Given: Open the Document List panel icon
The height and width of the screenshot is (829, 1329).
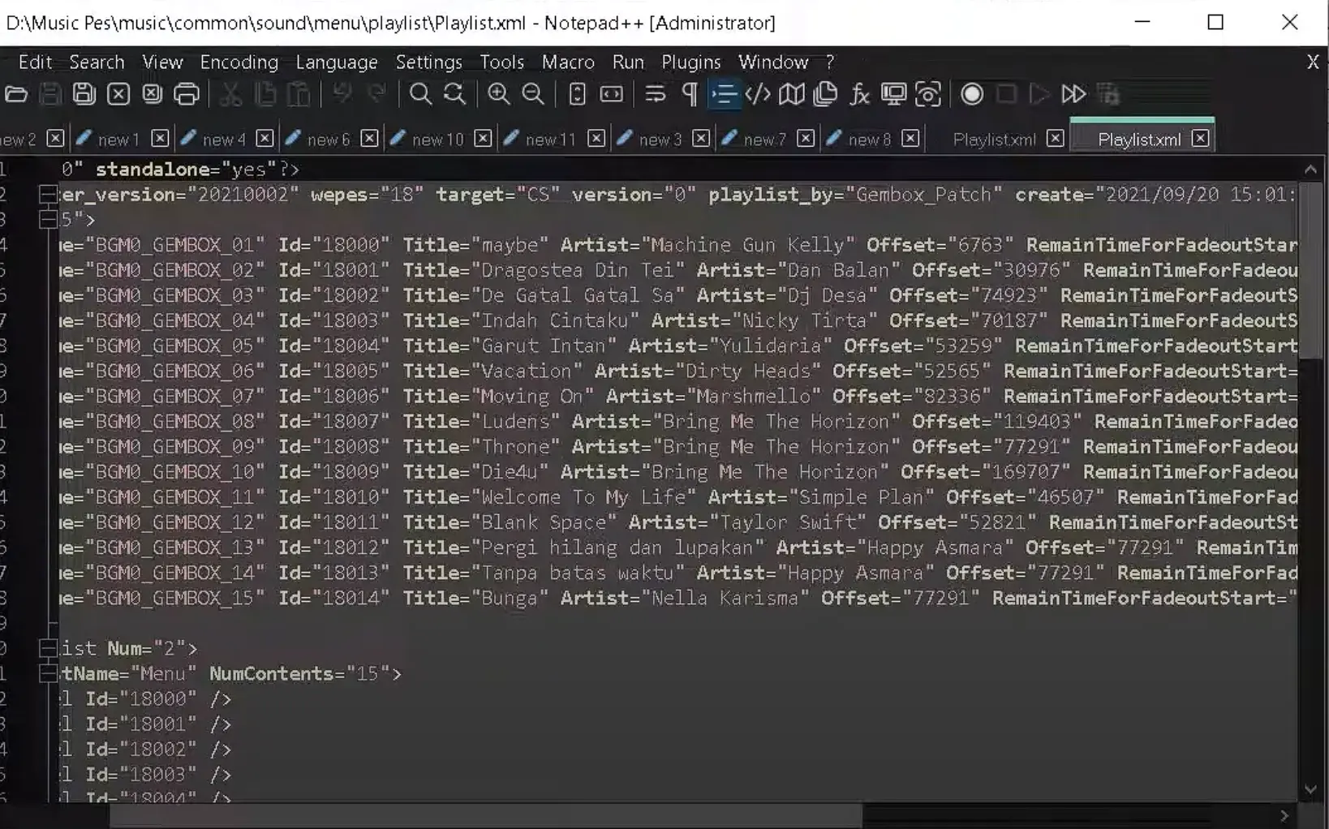Looking at the screenshot, I should pos(825,95).
